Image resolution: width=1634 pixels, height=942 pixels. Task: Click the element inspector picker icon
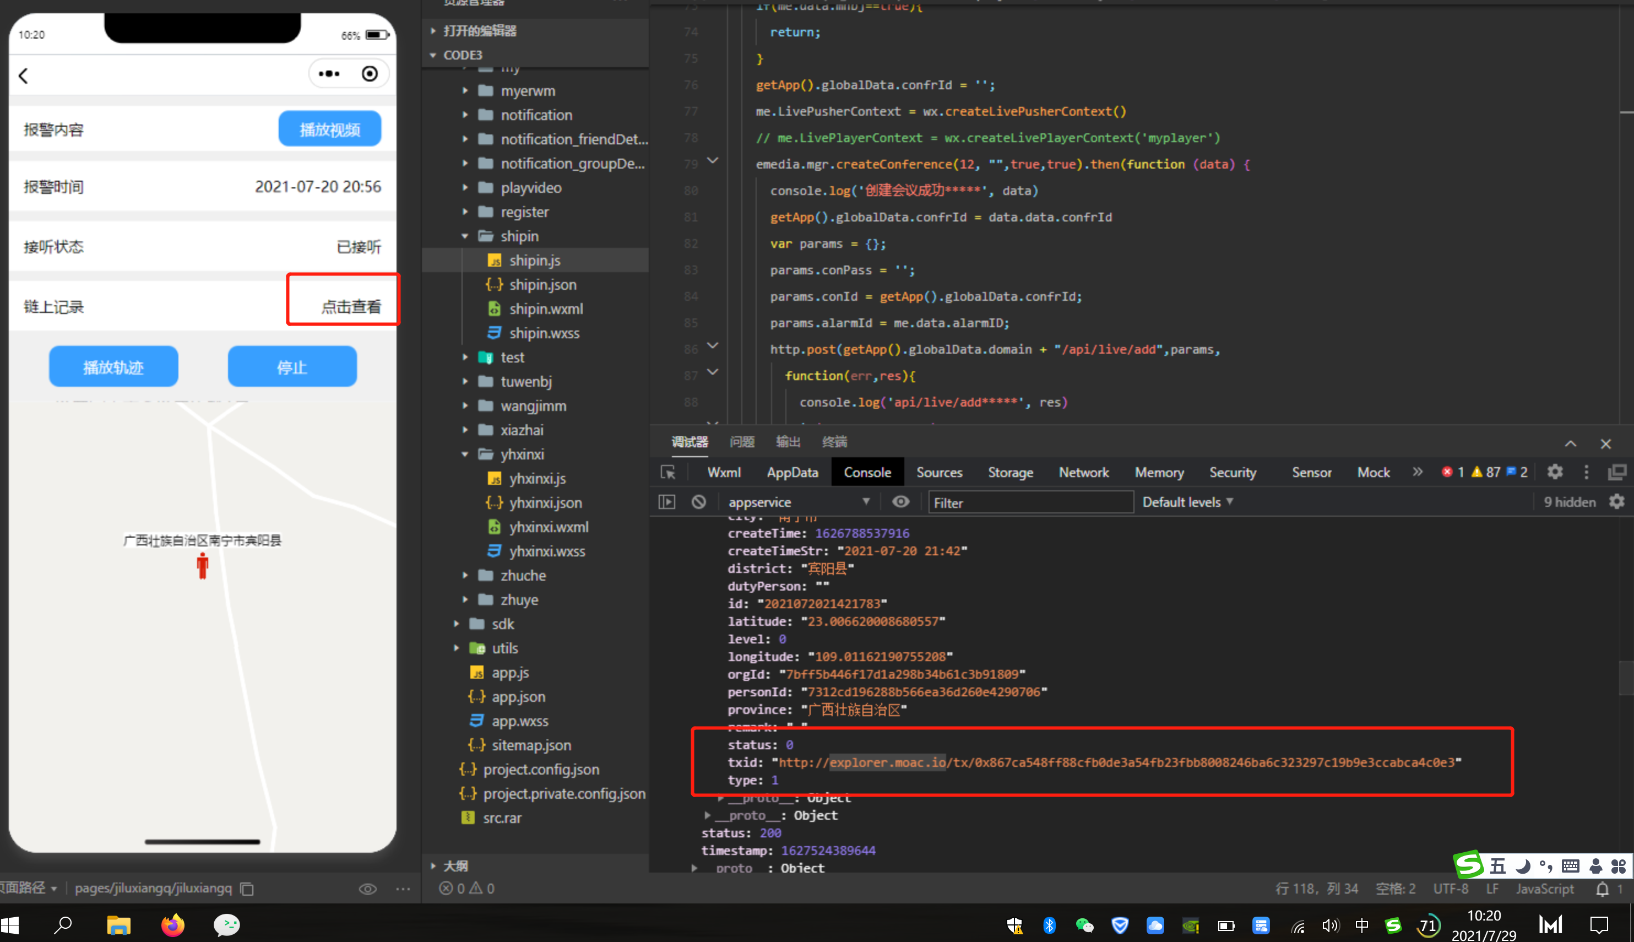pos(668,472)
